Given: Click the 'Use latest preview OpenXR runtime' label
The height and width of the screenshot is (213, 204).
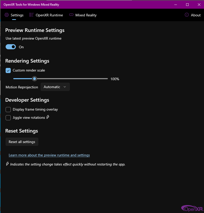Looking at the screenshot, I should tap(33, 39).
